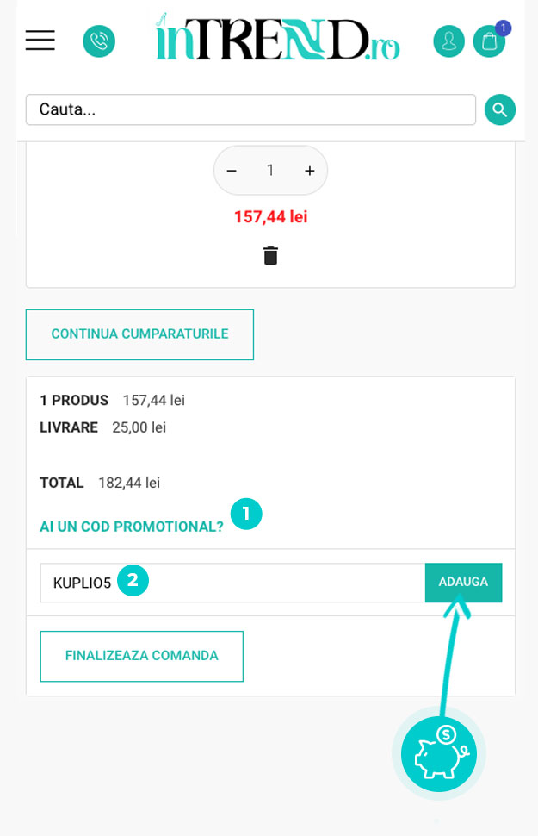The width and height of the screenshot is (538, 836).
Task: Increase product quantity with plus
Action: [310, 171]
